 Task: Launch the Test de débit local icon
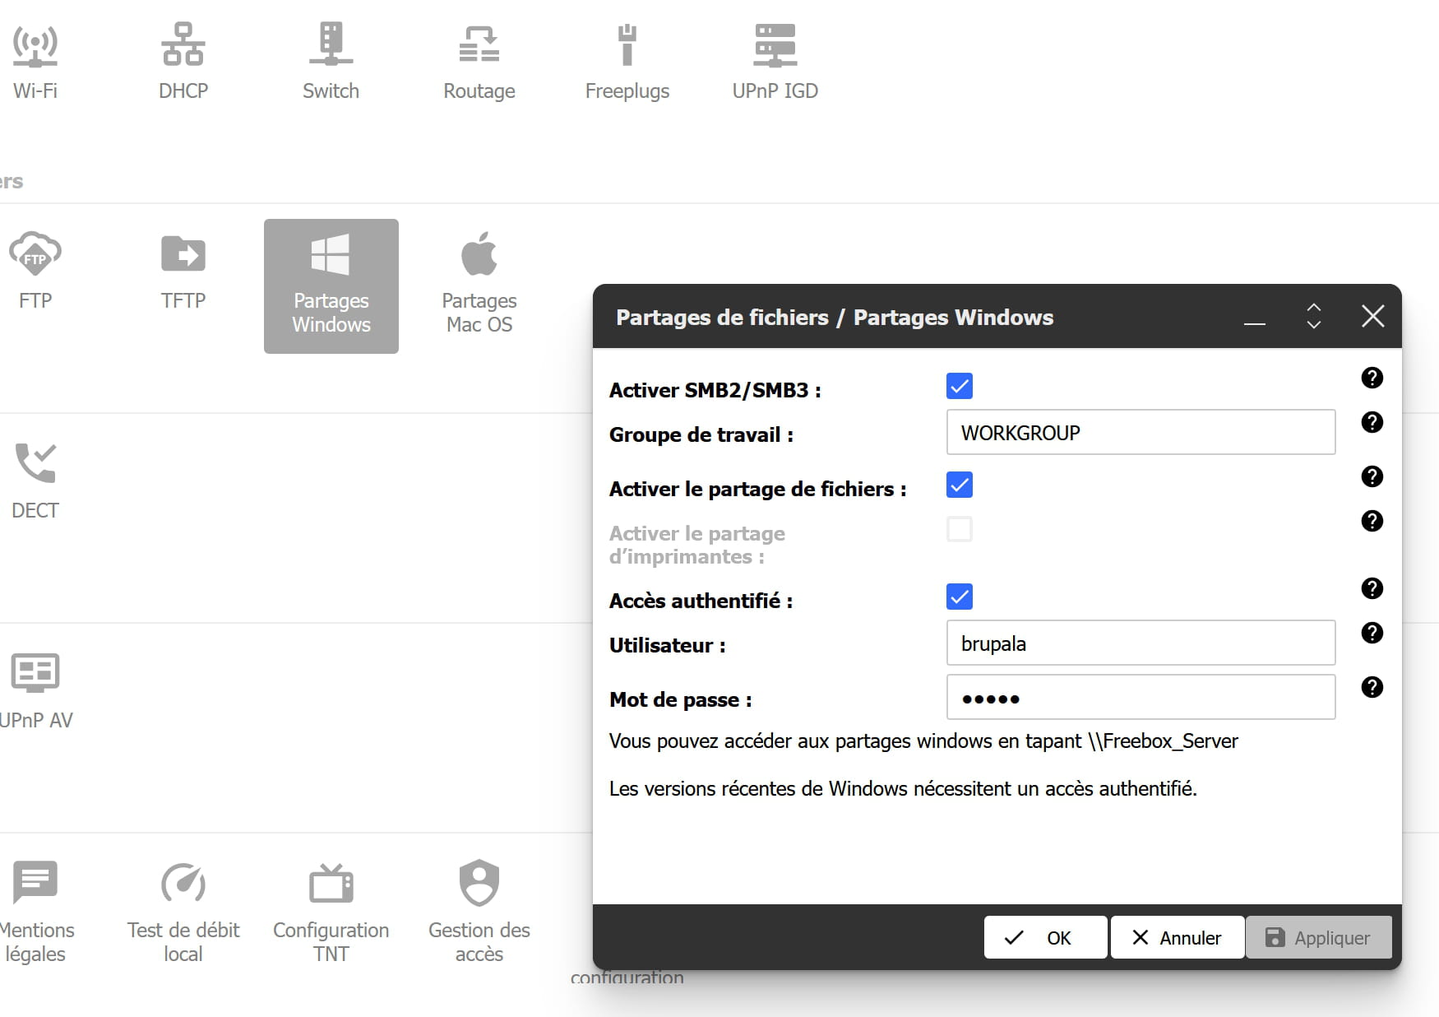click(183, 913)
